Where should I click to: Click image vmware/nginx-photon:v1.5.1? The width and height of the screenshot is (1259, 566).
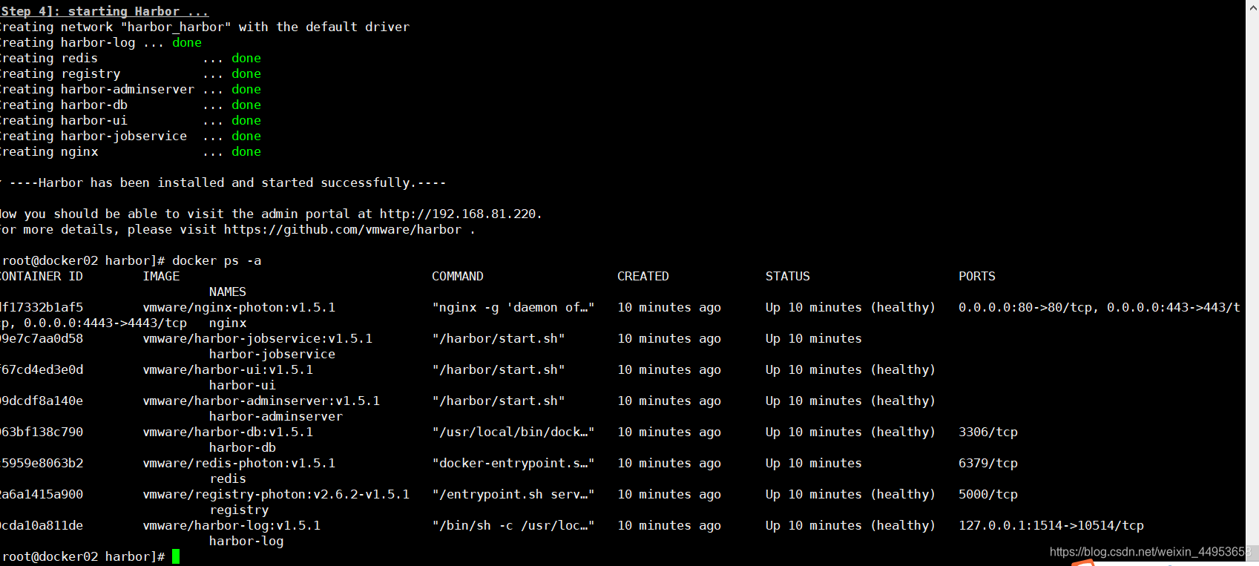tap(239, 307)
